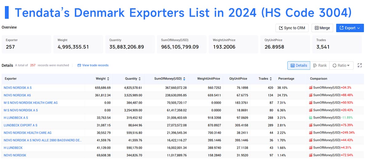
Task: Click comparison chart icon for +88.48% row
Action: click(311, 95)
